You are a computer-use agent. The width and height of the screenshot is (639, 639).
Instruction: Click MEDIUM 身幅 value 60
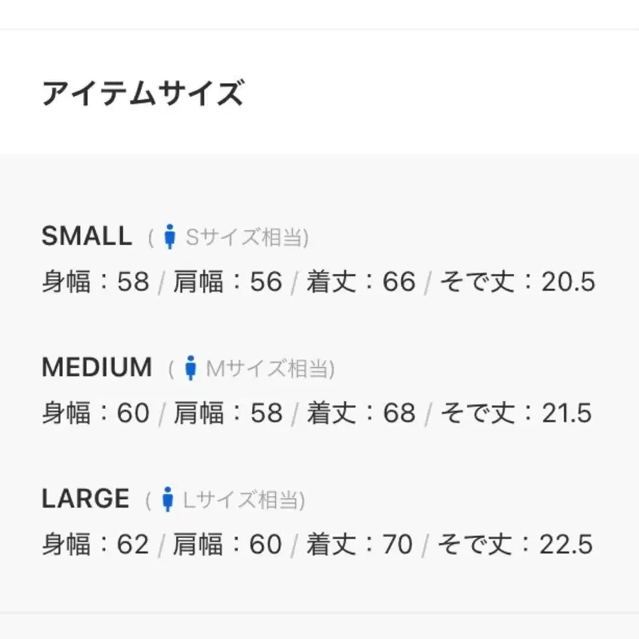[x=133, y=413]
